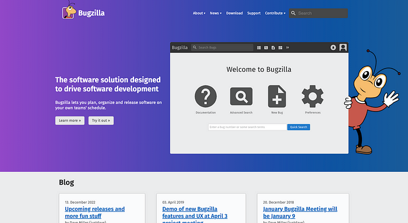This screenshot has width=408, height=223.
Task: Click the user avatar icon in demo header
Action: [343, 47]
